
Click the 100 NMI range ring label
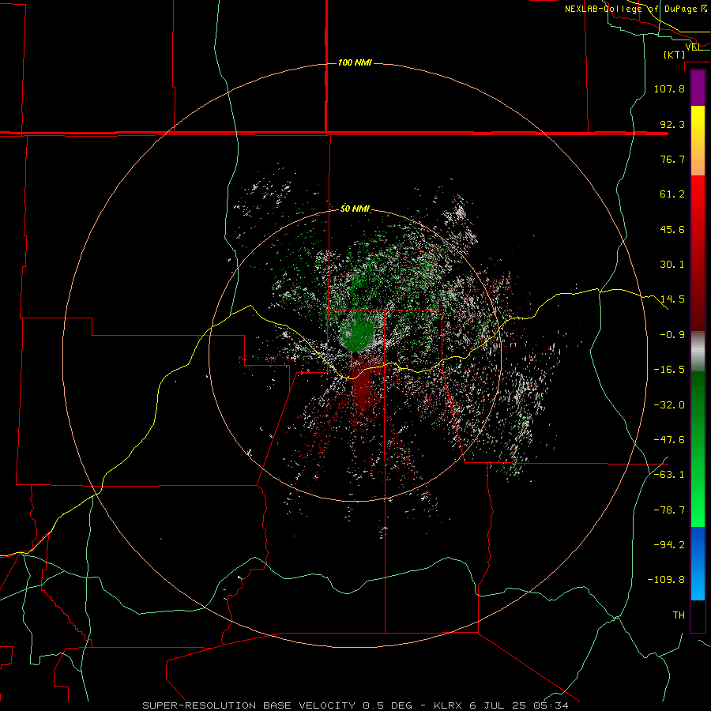pos(355,62)
